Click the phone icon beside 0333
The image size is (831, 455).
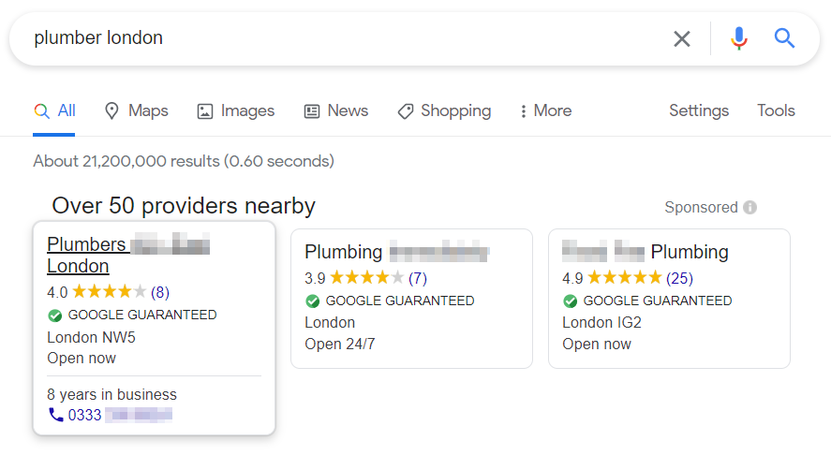point(55,415)
